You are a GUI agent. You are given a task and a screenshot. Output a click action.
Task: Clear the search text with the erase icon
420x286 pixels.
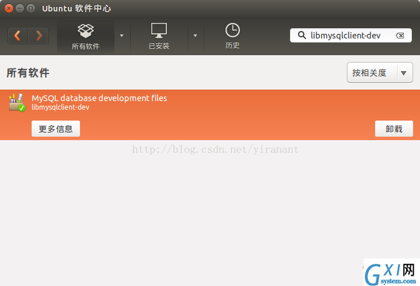pyautogui.click(x=400, y=36)
